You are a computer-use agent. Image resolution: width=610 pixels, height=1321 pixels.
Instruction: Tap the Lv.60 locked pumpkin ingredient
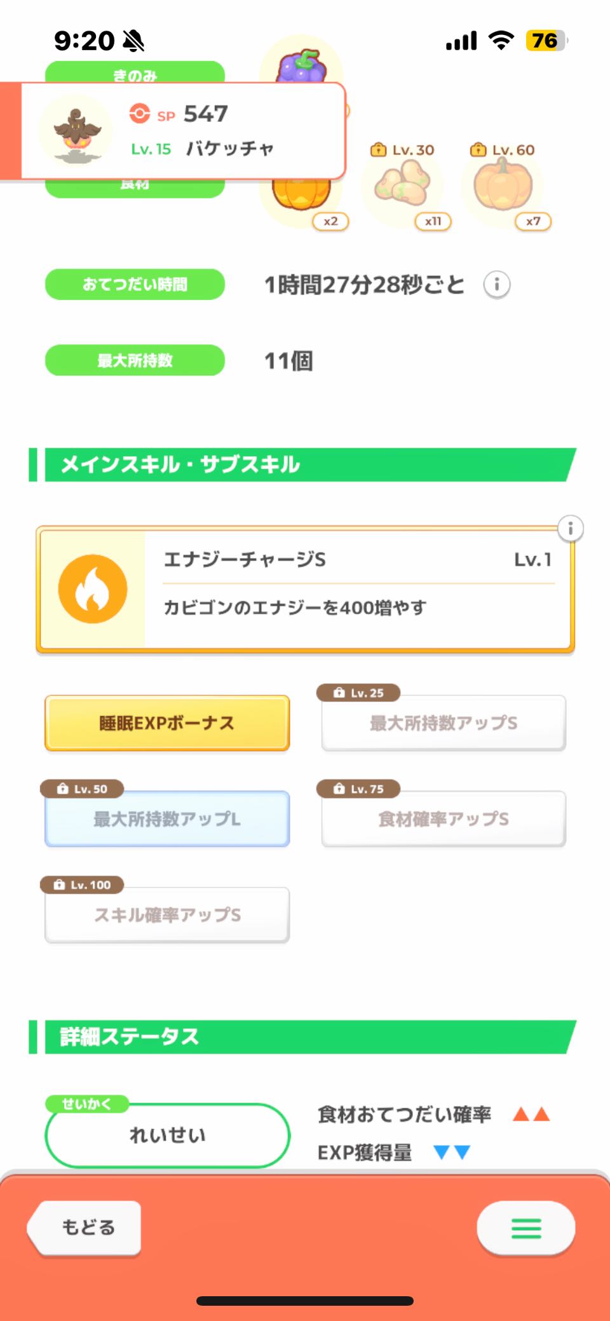[503, 185]
